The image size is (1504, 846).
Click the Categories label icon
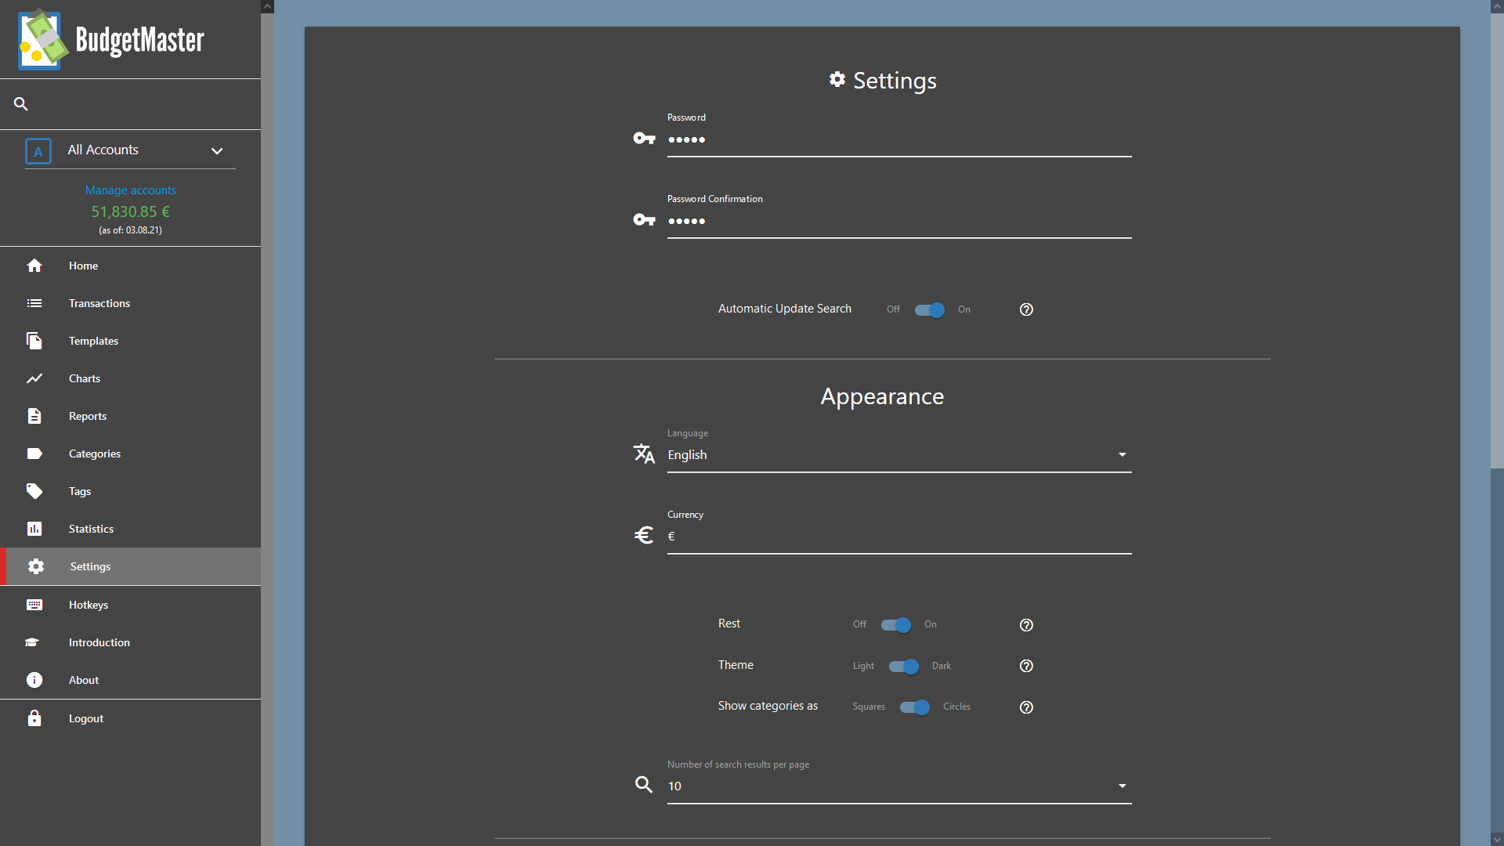(34, 454)
